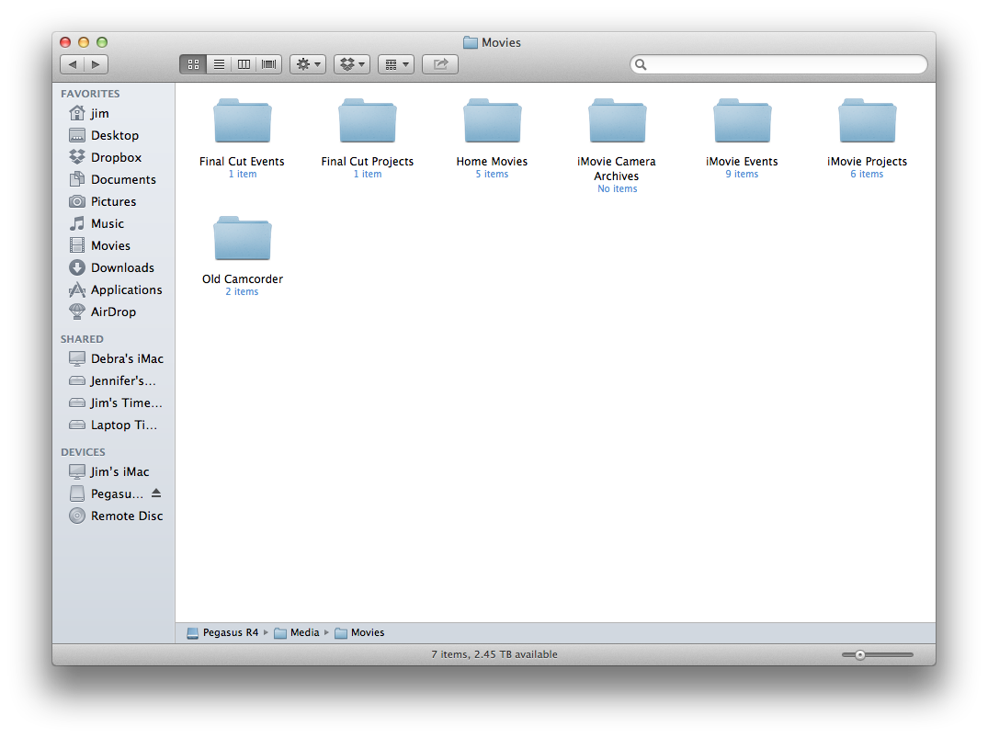Image resolution: width=988 pixels, height=738 pixels.
Task: Select the Final Cut Projects folder
Action: [x=368, y=121]
